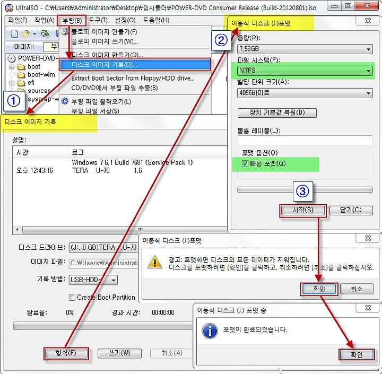Click the UltraISO app icon in title bar
The image size is (382, 374).
[9, 8]
